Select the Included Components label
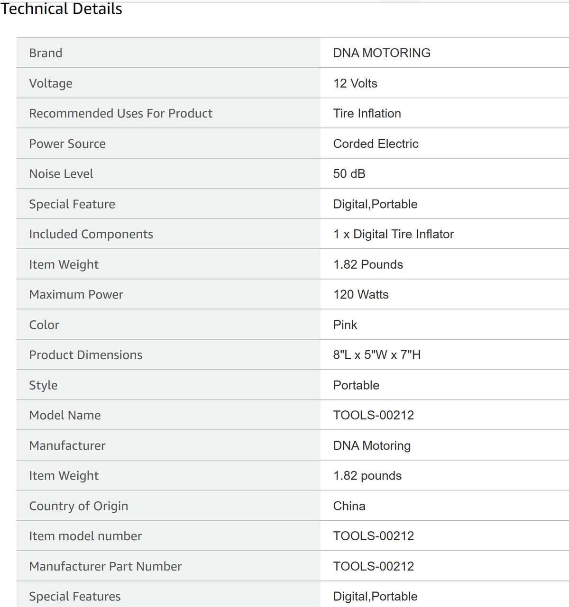Image resolution: width=569 pixels, height=607 pixels. [91, 234]
